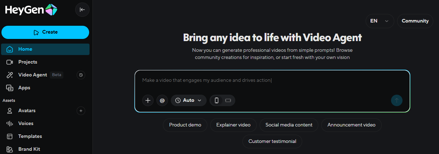439x154 pixels.
Task: Click the @ mention icon
Action: click(162, 100)
